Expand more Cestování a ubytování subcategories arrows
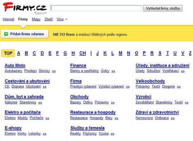This screenshot has height=141, width=193. (44, 87)
